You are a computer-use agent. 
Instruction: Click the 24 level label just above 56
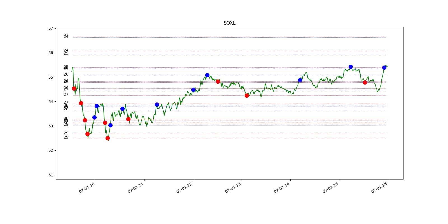(66, 50)
